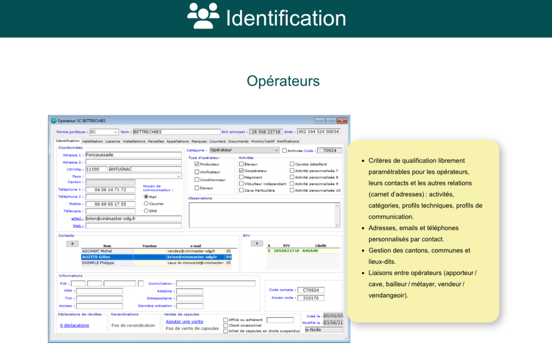Click the Code compta field C70924
The height and width of the screenshot is (345, 552).
coord(311,290)
